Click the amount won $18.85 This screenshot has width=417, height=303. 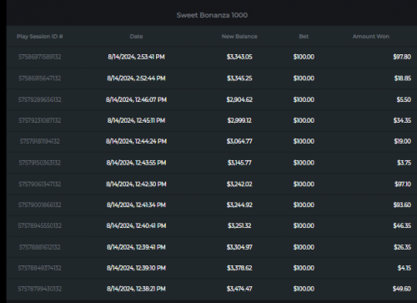(402, 78)
